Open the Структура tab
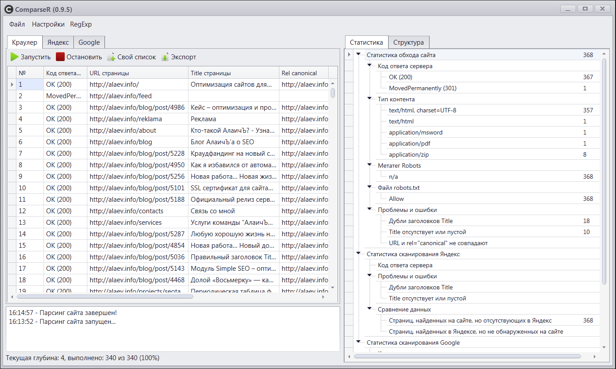 click(x=408, y=42)
